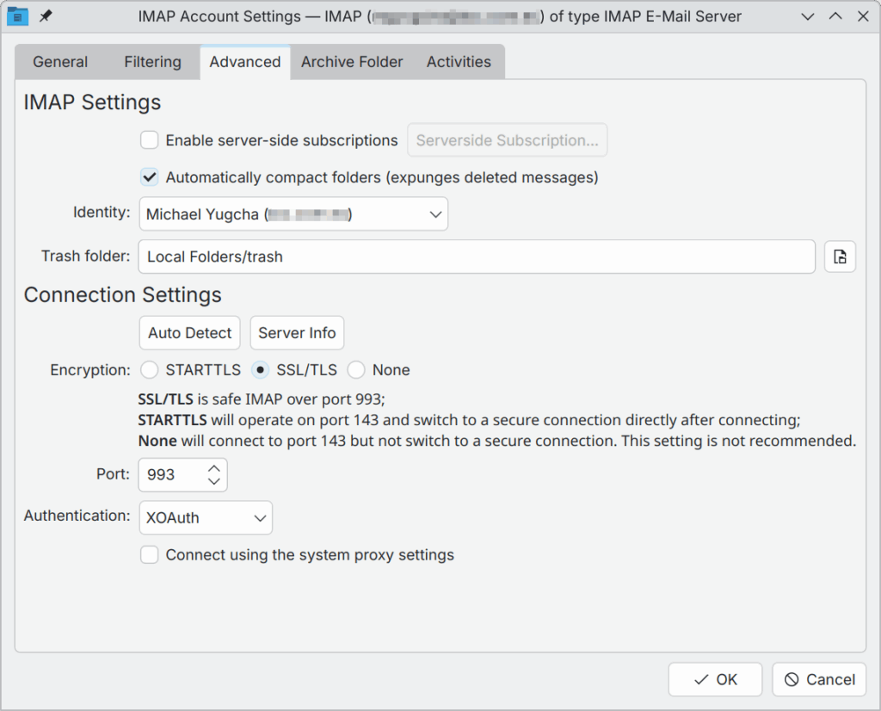The height and width of the screenshot is (711, 881).
Task: Toggle the pin window icon
Action: point(46,16)
